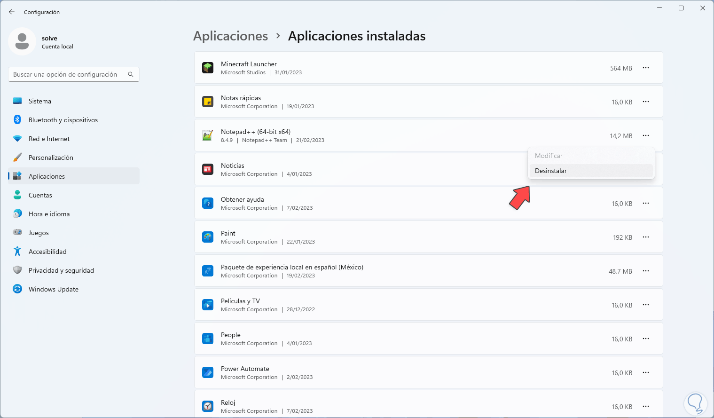Open more options for Power Automate

(646, 373)
